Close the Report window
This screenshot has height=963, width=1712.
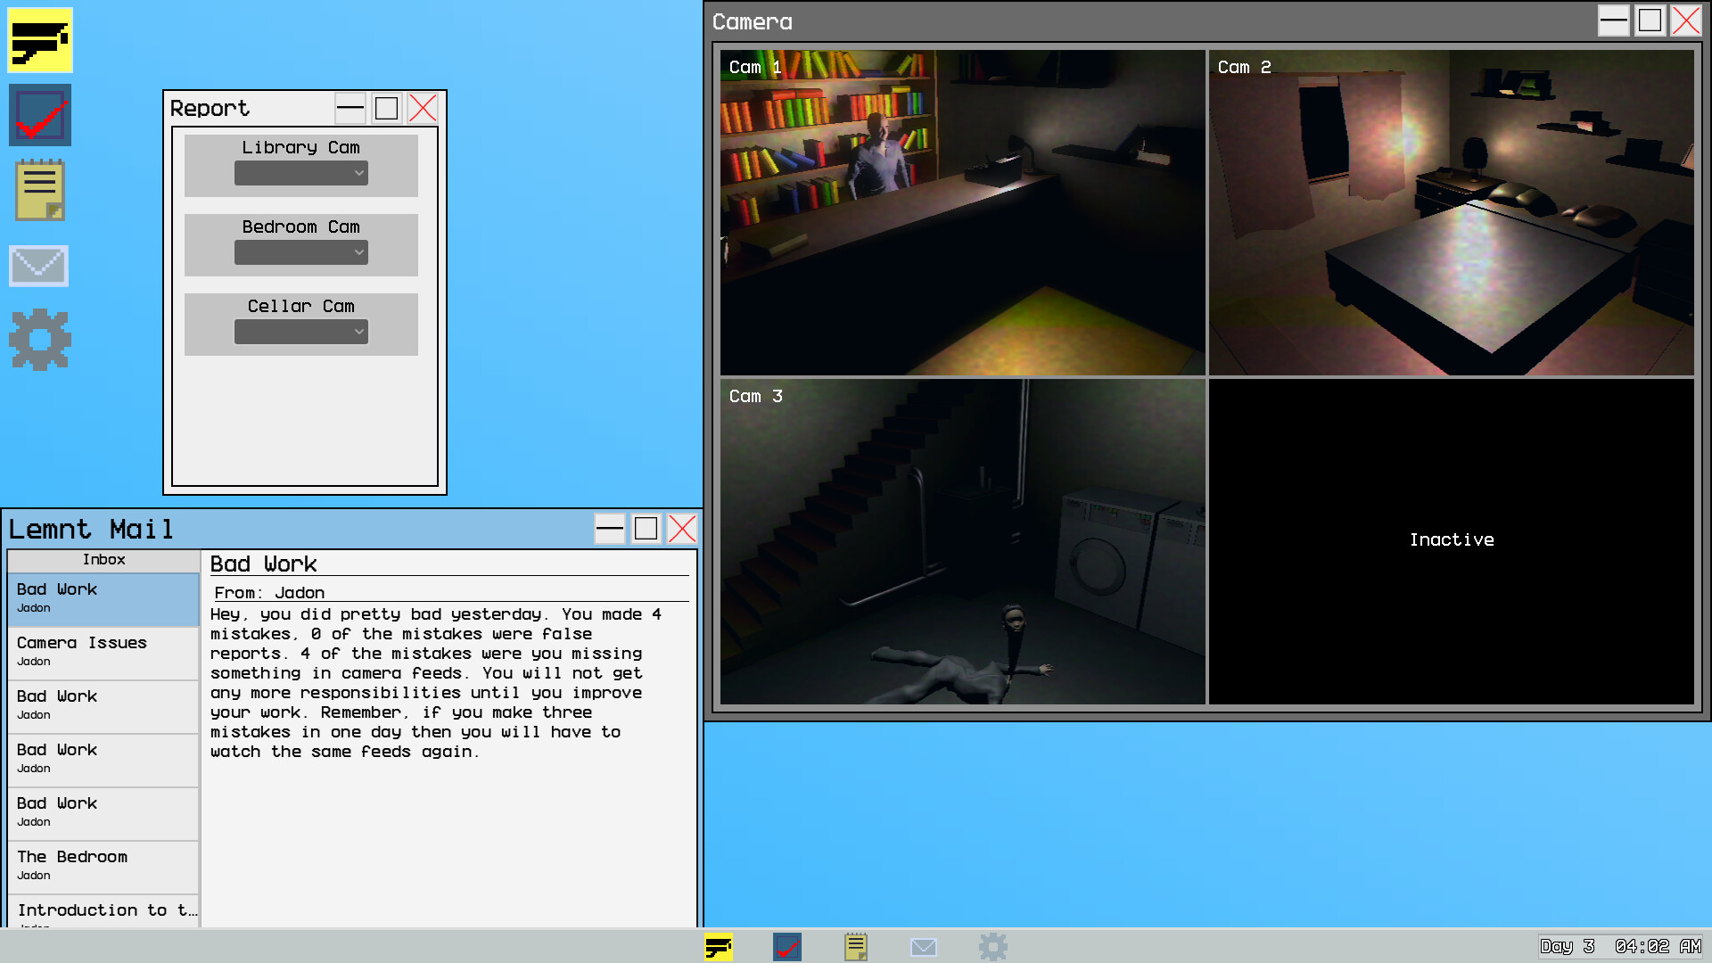click(423, 109)
